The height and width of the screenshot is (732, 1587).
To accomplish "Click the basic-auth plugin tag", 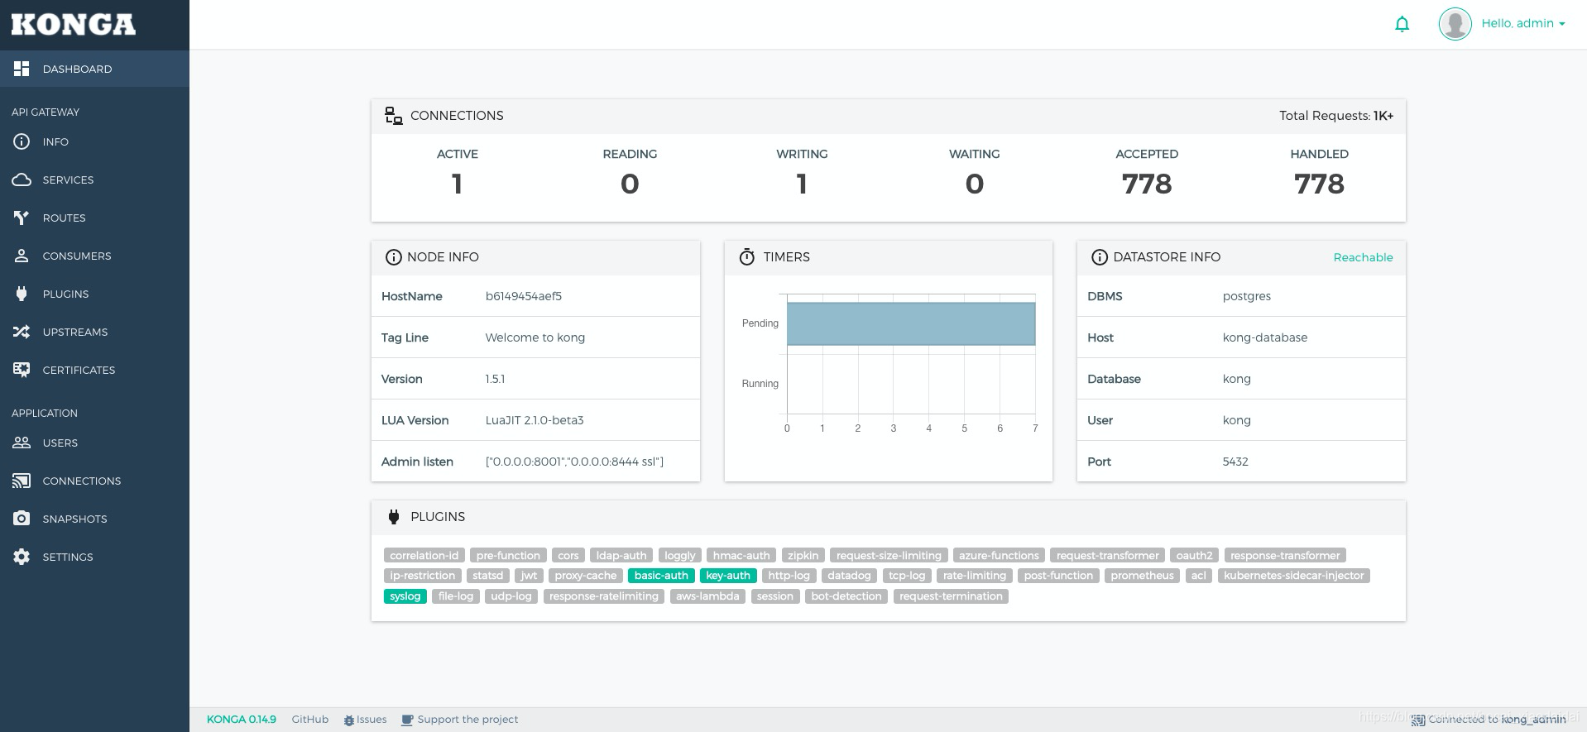I will pyautogui.click(x=660, y=576).
